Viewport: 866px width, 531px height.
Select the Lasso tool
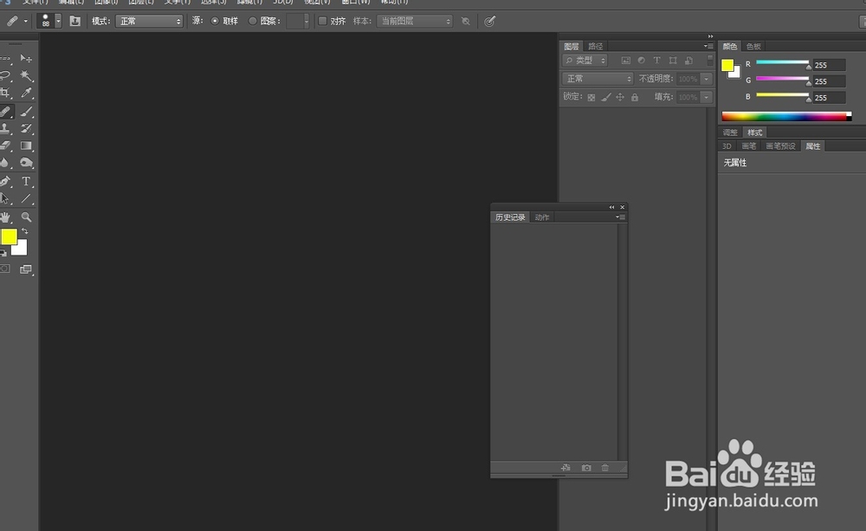(5, 75)
